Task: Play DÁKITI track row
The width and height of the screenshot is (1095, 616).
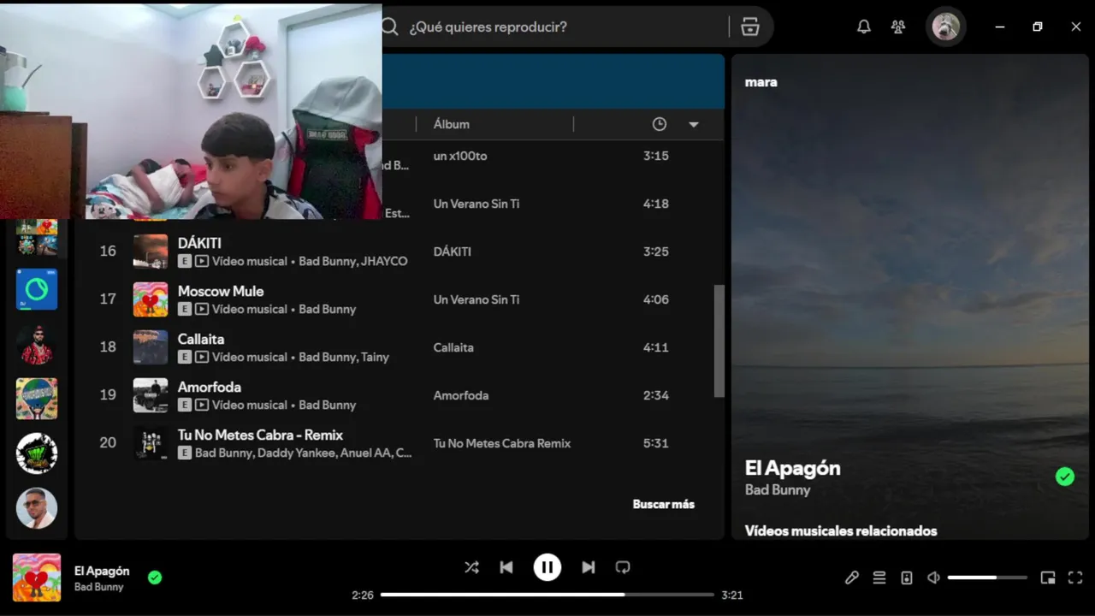Action: tap(399, 252)
